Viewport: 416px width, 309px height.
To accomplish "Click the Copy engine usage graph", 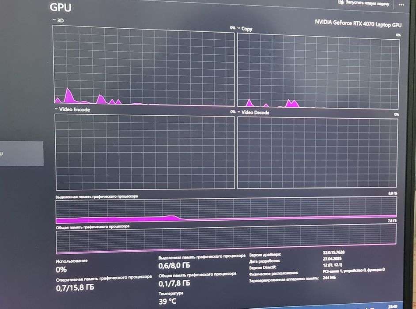I will coord(318,71).
